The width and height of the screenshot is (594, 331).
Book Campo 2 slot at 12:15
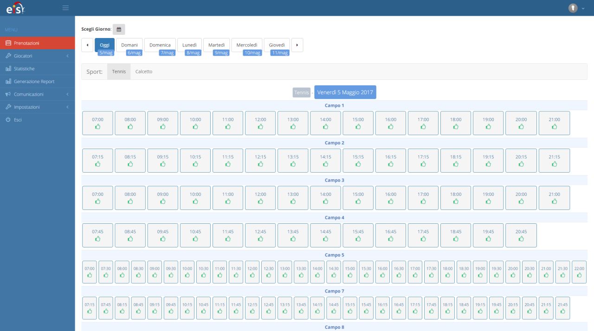click(x=260, y=161)
